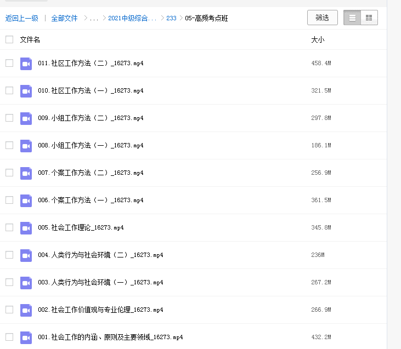Click the current folder 05-高频考点班
This screenshot has height=349, width=401.
tap(206, 18)
